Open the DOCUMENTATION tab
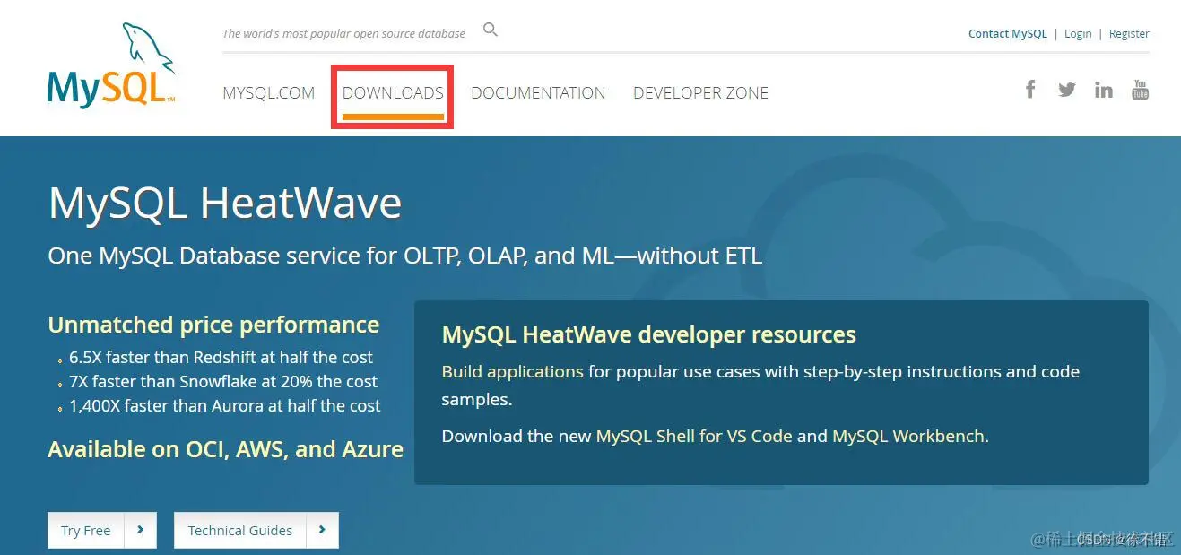The width and height of the screenshot is (1181, 555). [538, 93]
